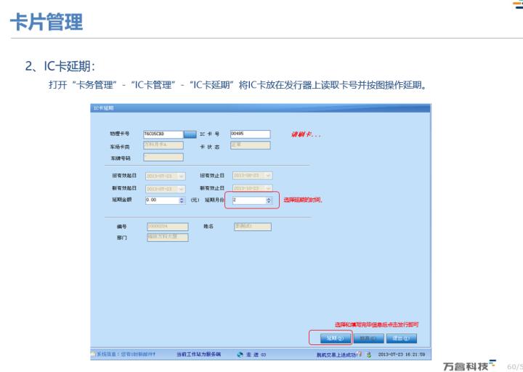This screenshot has height=372, width=523.
Task: Click the 延期 button
Action: [x=335, y=339]
